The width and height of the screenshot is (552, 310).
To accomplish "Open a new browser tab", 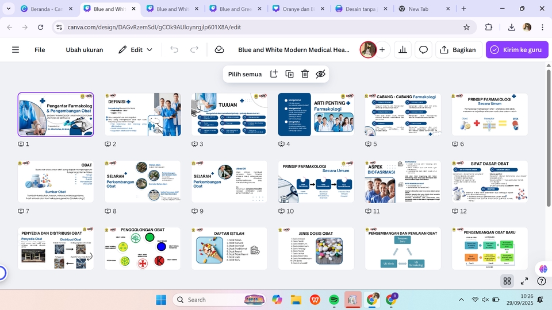I will pyautogui.click(x=463, y=9).
